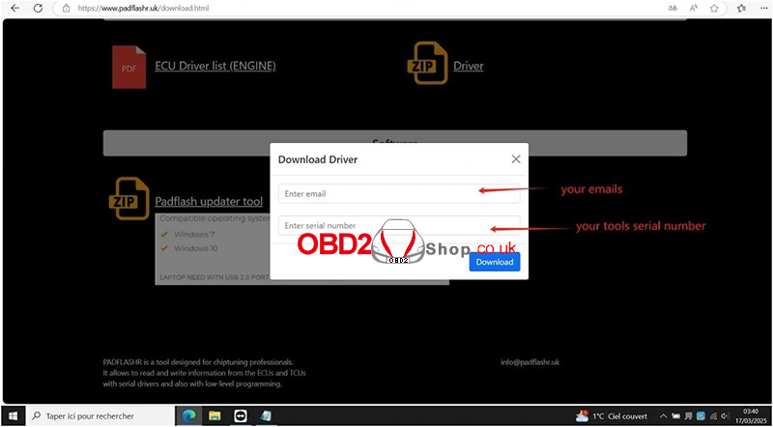Click the Driver ZIP icon
Screen dimensions: 773x427
pos(427,64)
